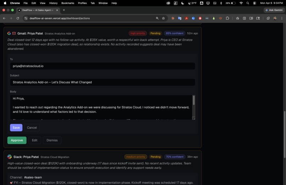Close the DealFlow tab
Viewport: 286px width, 185px height.
click(x=57, y=10)
